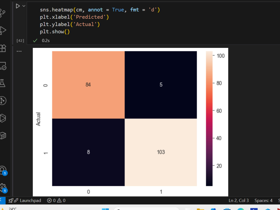
Task: Click the 60 colorbar tick label
Action: tap(219, 111)
